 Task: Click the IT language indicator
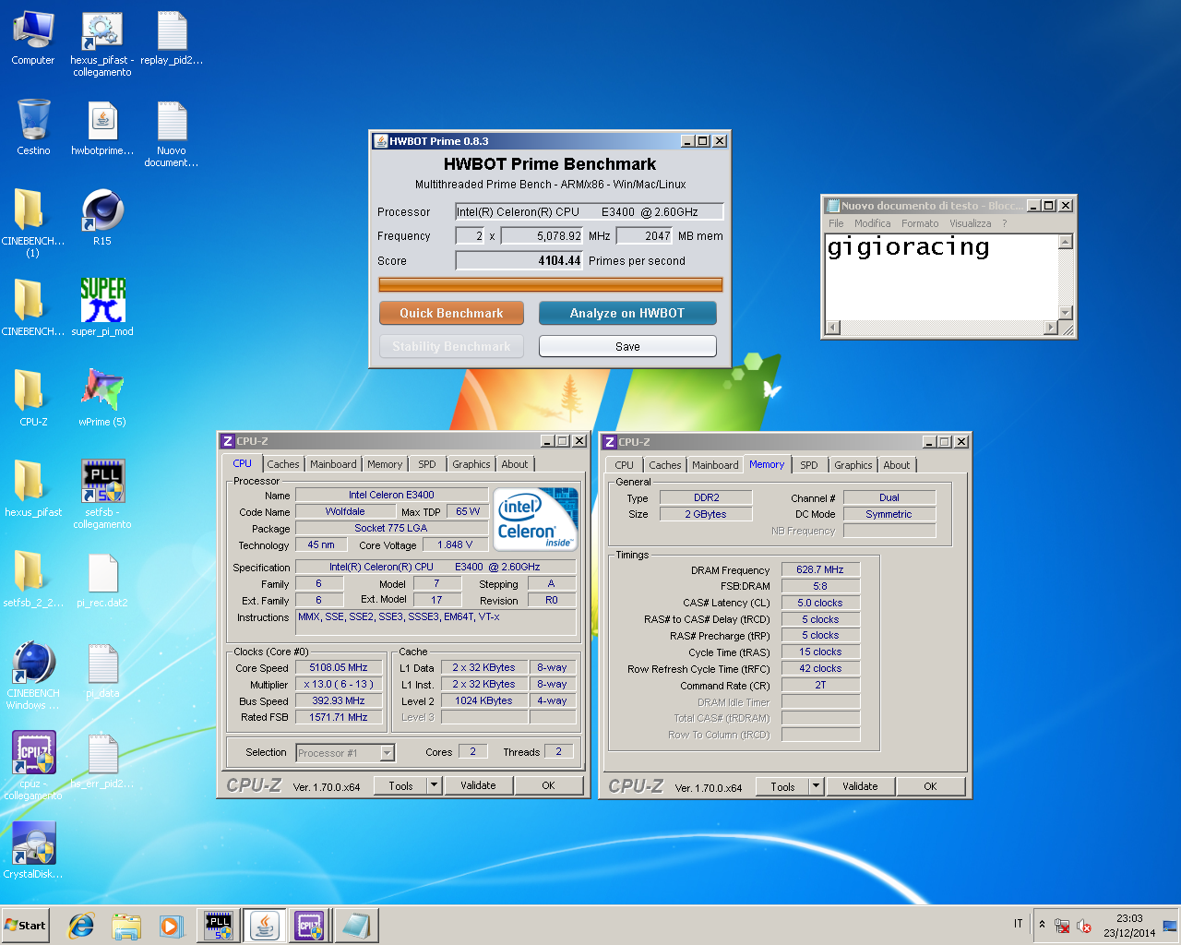click(1019, 924)
